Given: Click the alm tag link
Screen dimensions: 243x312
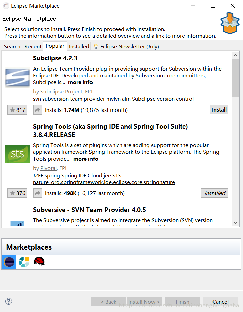Looking at the screenshot, I should (126, 99).
